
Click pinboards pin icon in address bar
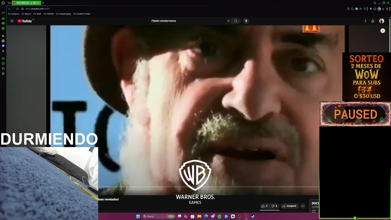pyautogui.click(x=348, y=9)
